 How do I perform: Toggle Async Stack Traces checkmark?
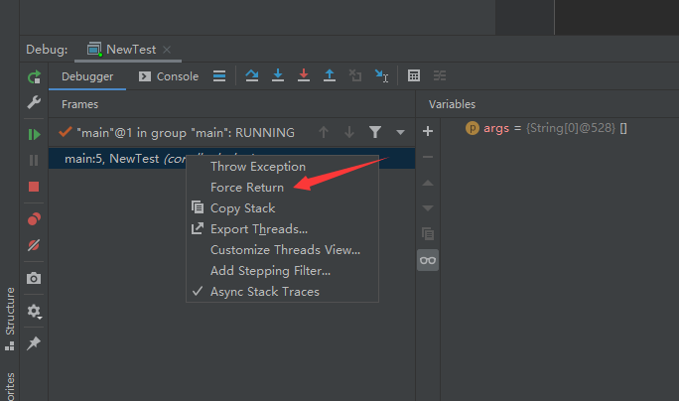click(282, 292)
